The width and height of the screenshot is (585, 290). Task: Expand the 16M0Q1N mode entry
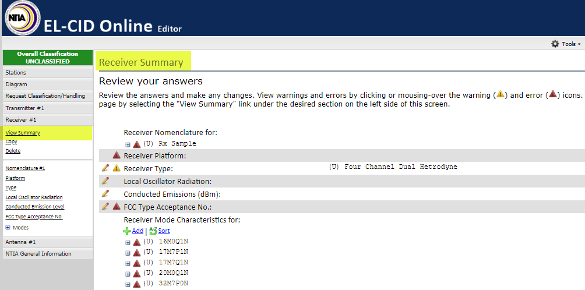coord(128,243)
